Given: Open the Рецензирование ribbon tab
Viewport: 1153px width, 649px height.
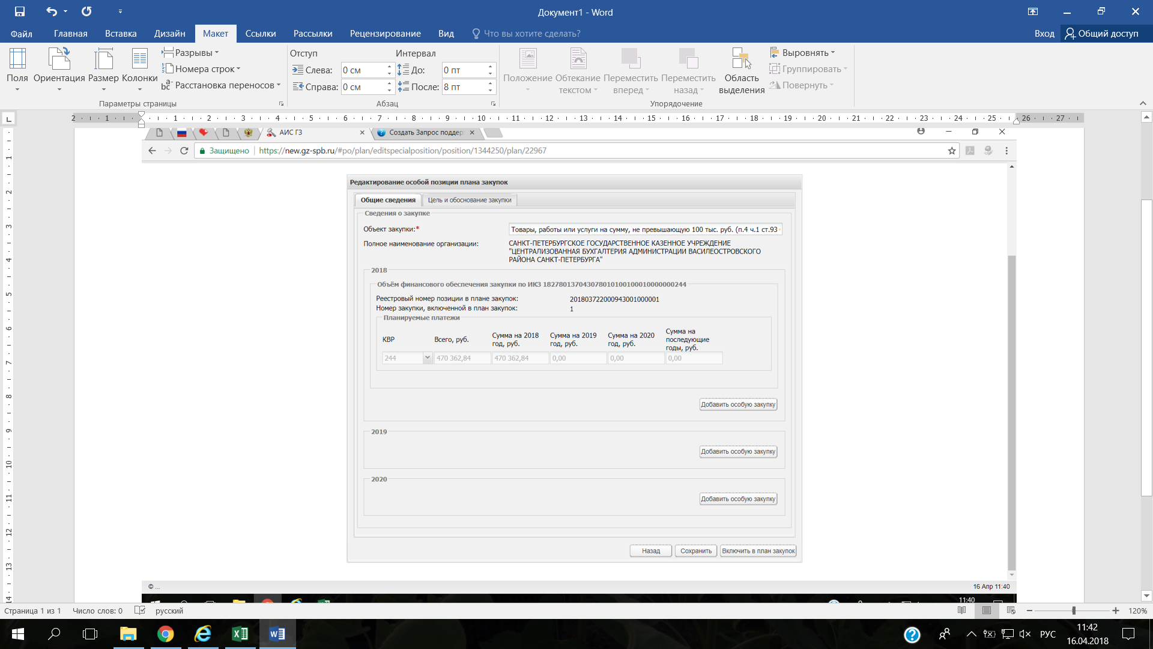Looking at the screenshot, I should coord(385,34).
